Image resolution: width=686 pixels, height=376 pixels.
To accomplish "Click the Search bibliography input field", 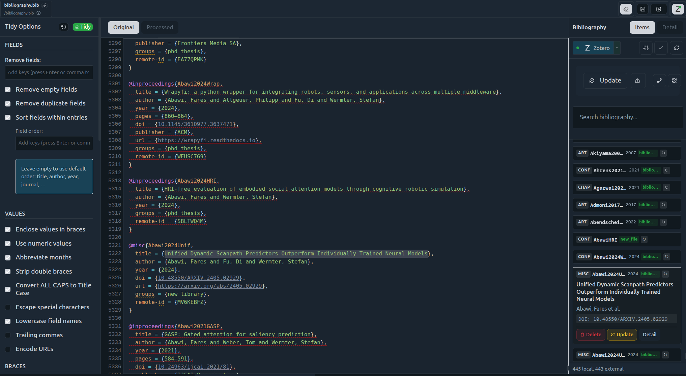I will [628, 117].
